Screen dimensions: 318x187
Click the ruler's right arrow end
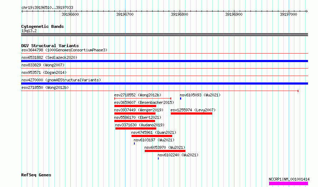click(x=307, y=11)
